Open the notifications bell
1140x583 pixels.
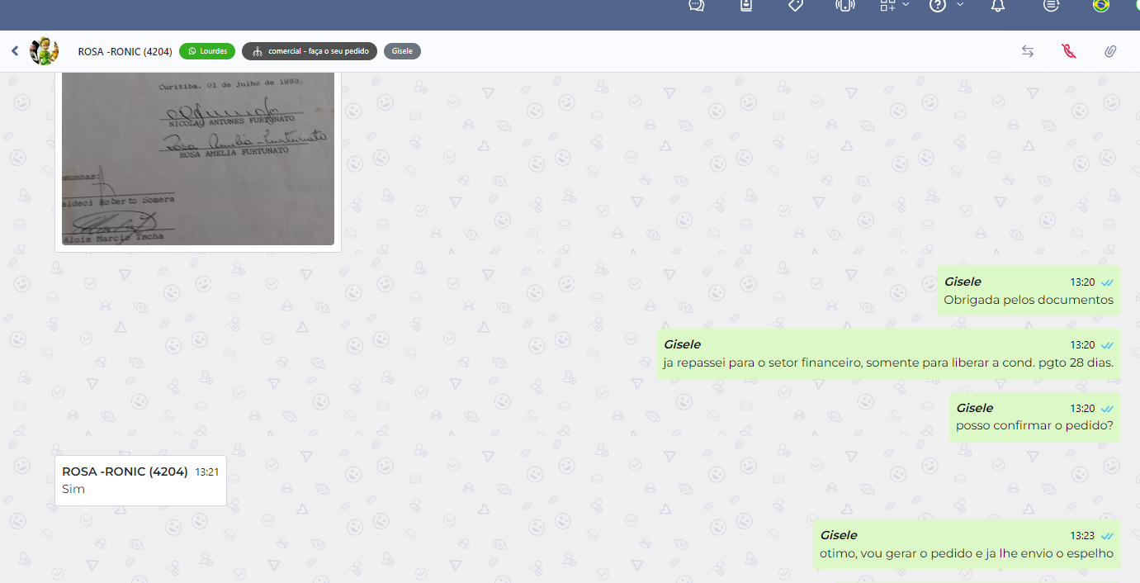(x=998, y=6)
